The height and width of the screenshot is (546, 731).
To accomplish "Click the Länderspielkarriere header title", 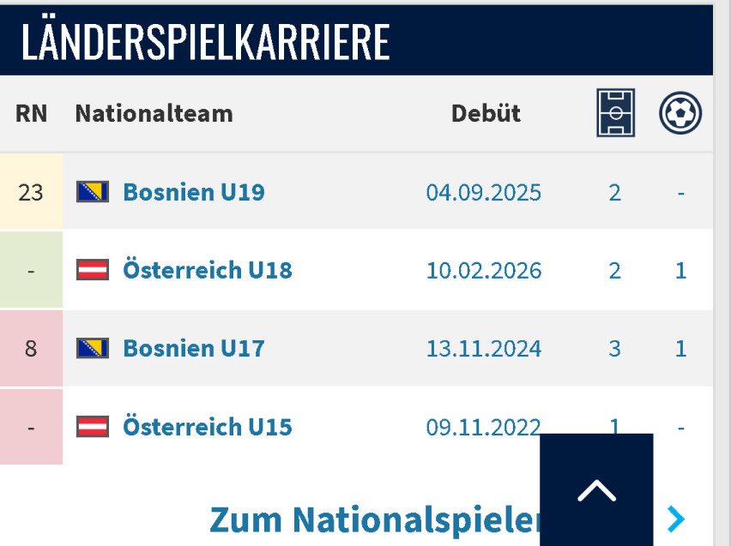I will click(x=206, y=42).
